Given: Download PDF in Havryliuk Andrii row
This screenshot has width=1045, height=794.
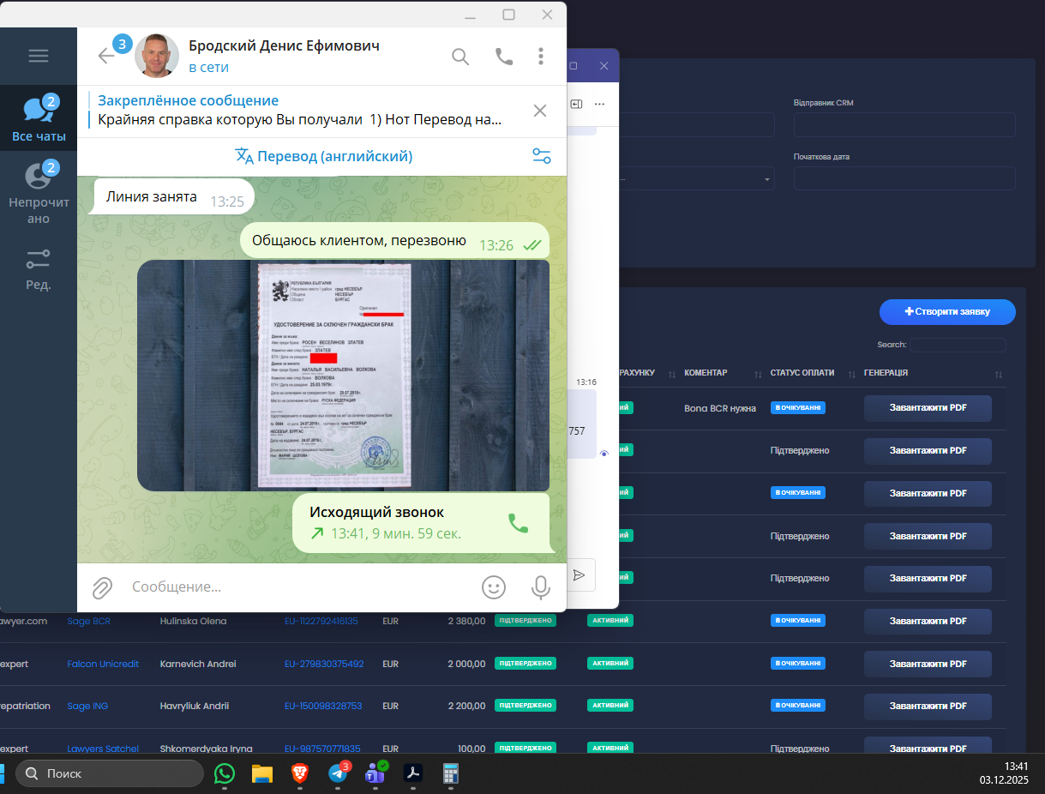Looking at the screenshot, I should click(928, 707).
